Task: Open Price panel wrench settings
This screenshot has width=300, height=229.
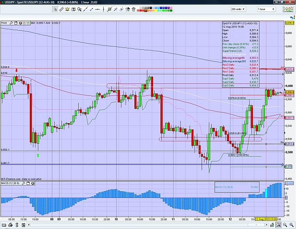Action: (11, 23)
